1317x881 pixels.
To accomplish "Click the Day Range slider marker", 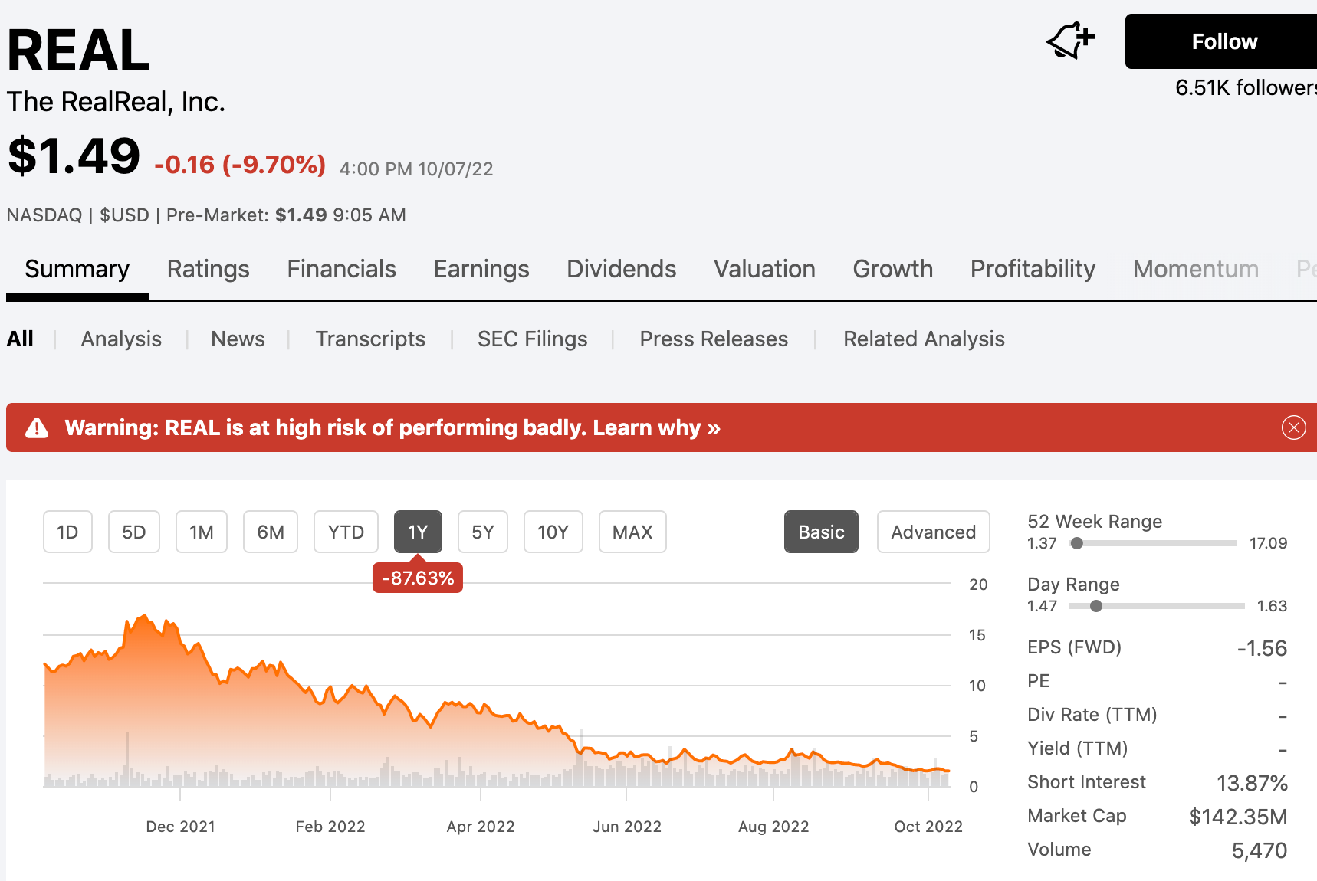I will 1096,606.
